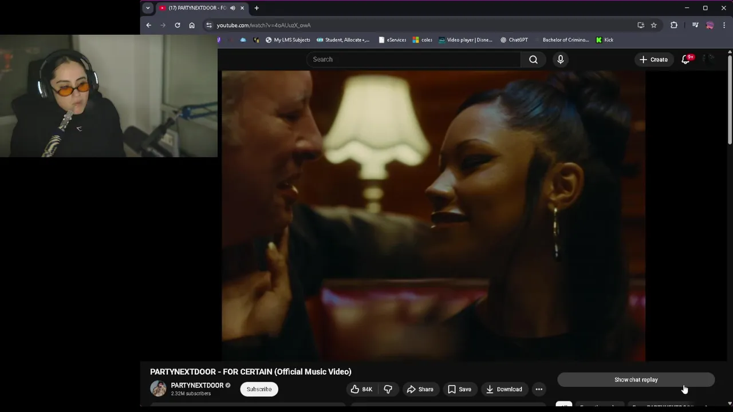Go back to the previous page
Screen dimensions: 733x412
tap(148, 25)
